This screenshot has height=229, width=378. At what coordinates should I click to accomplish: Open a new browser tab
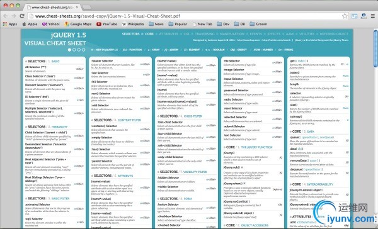point(86,7)
